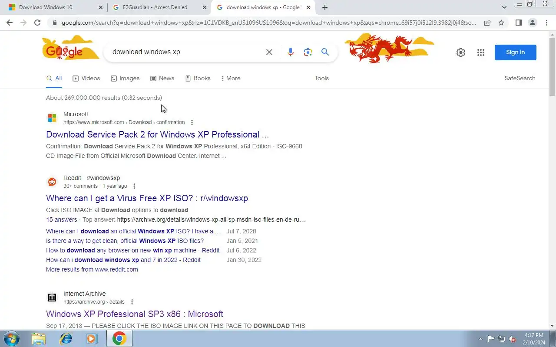The image size is (556, 347).
Task: Open the Google apps grid
Action: click(x=480, y=52)
